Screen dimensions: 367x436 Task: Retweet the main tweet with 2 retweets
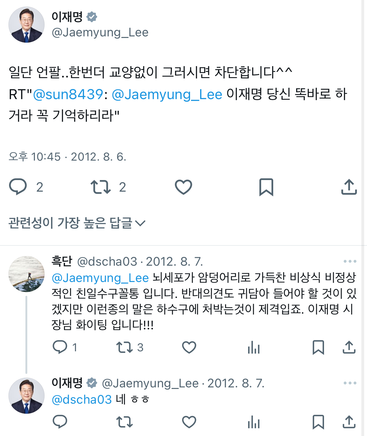(x=101, y=187)
